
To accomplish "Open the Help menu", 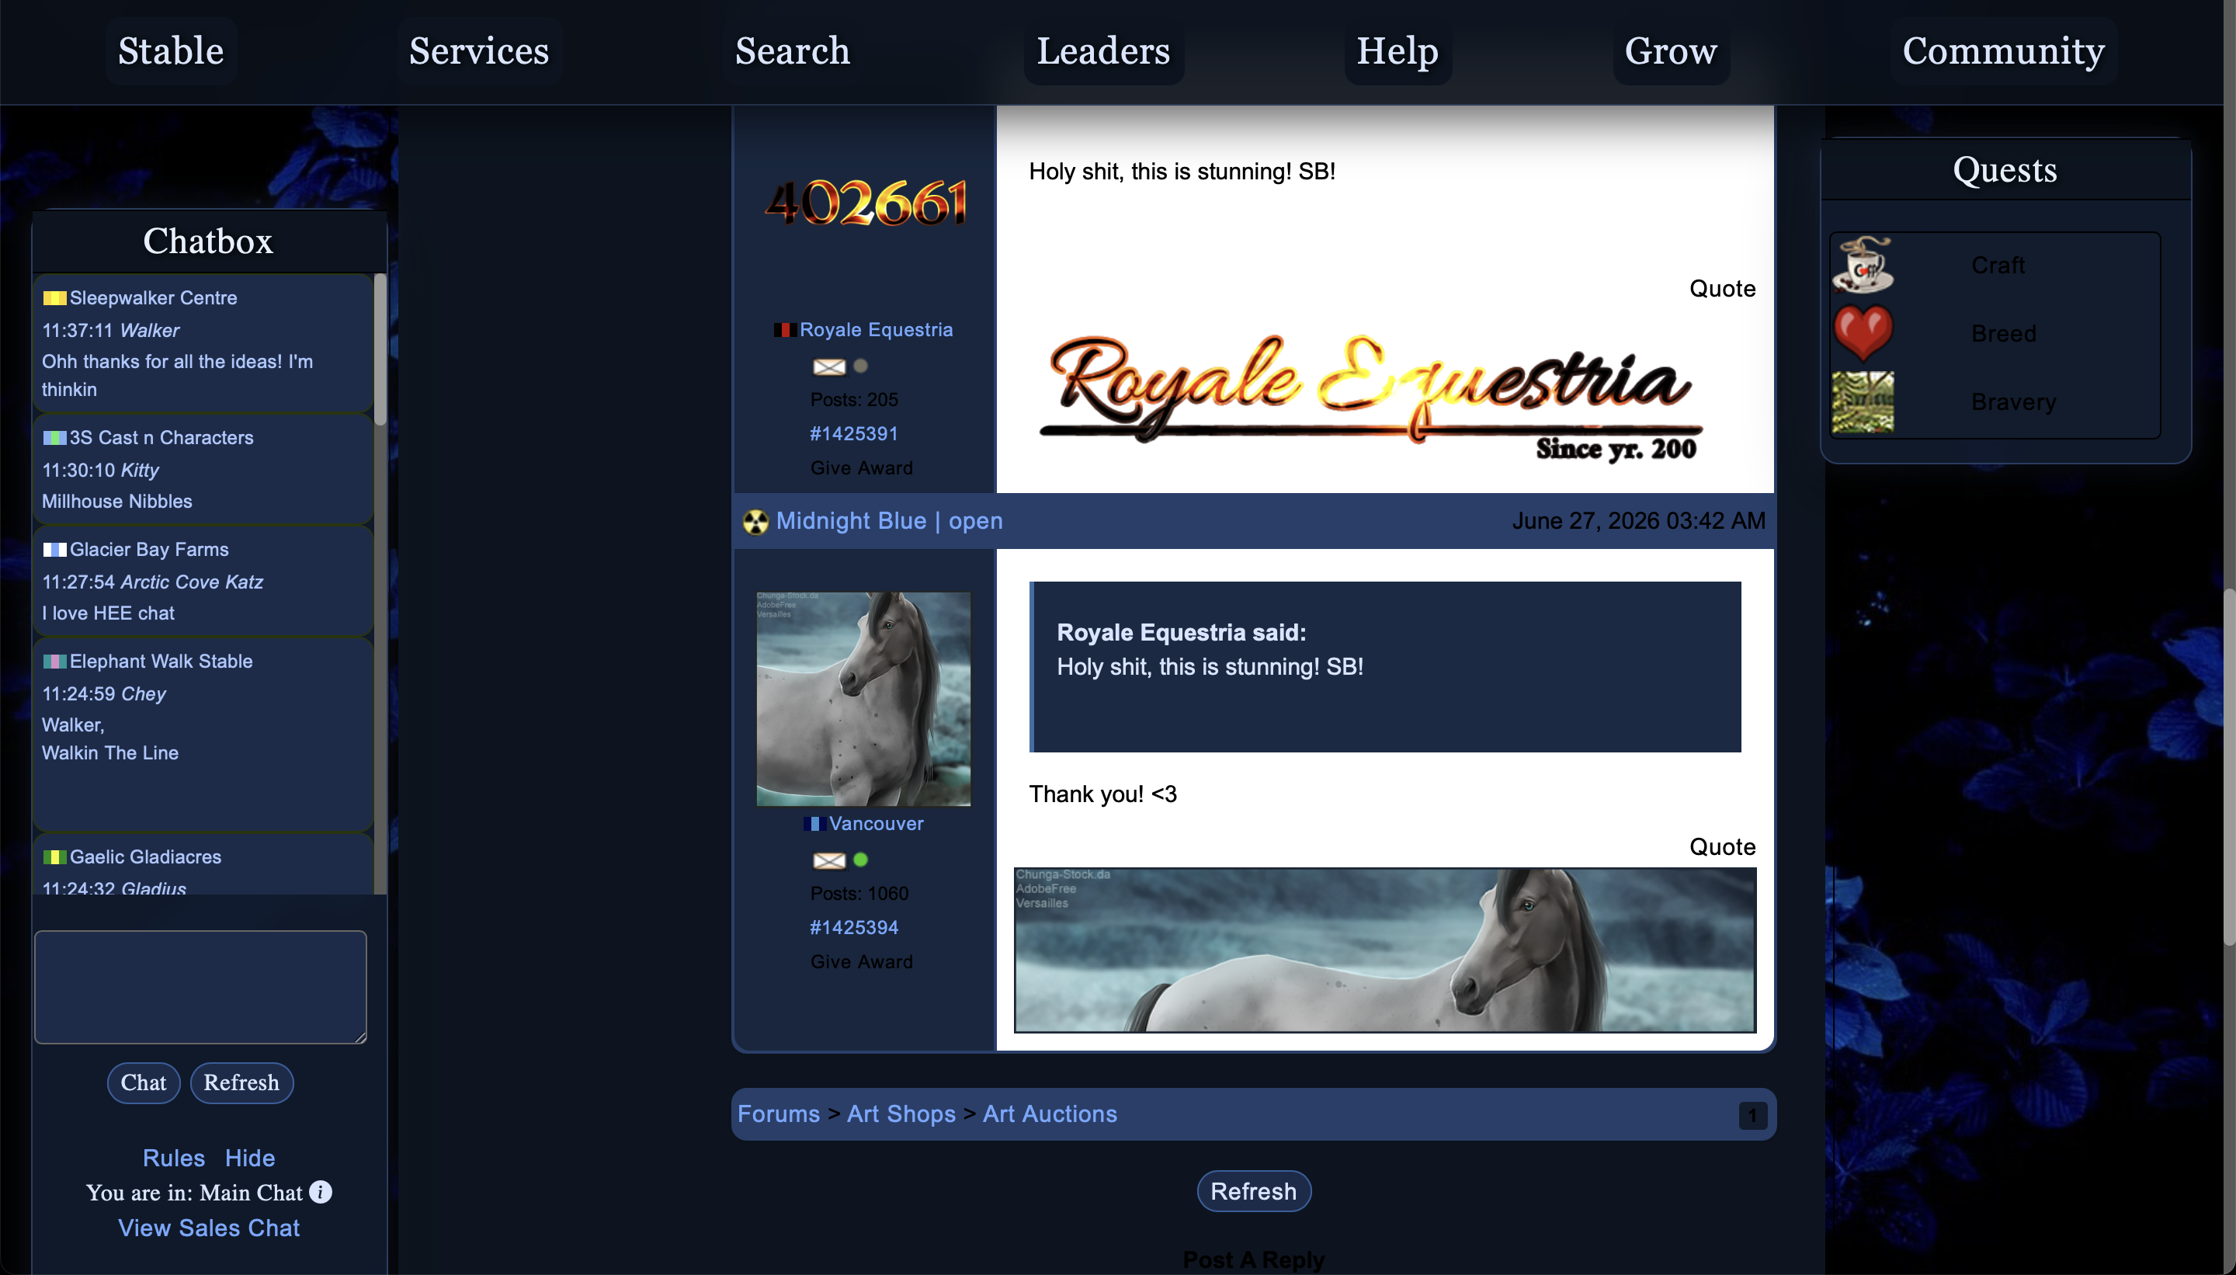I will pyautogui.click(x=1397, y=50).
